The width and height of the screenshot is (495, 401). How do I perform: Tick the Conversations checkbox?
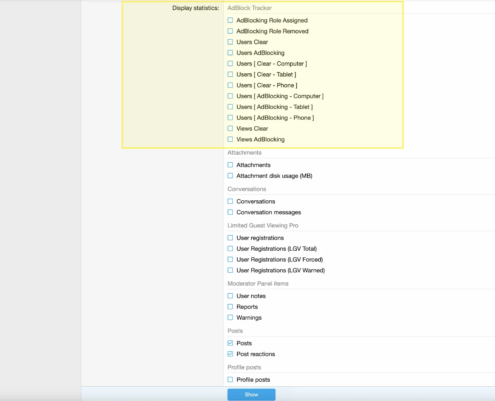[x=230, y=201]
